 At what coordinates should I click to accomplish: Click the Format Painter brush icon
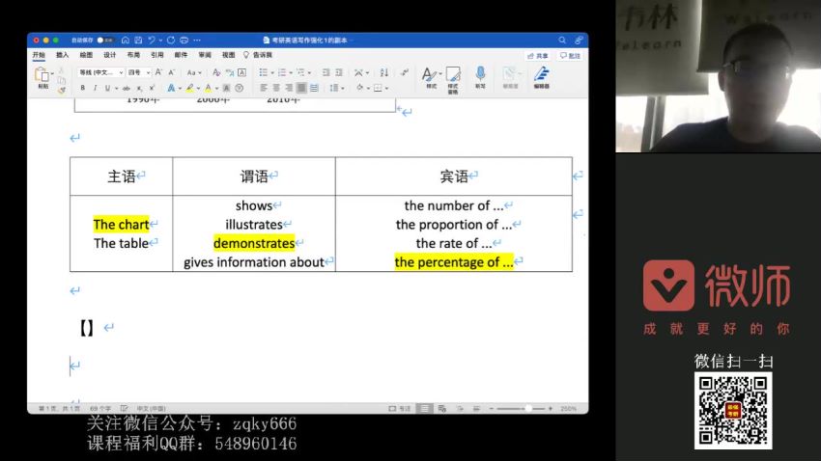click(x=62, y=91)
